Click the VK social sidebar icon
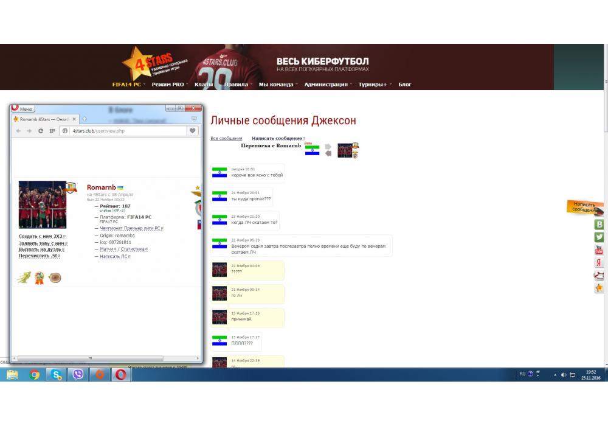This screenshot has width=608, height=426. click(599, 225)
